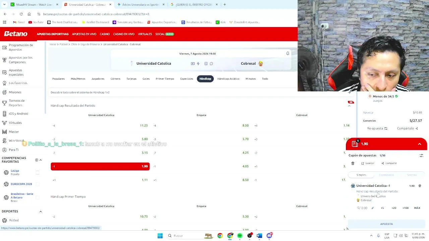Open betslip settings sliders icon
Viewport: 429px width, 241px height.
click(x=421, y=155)
